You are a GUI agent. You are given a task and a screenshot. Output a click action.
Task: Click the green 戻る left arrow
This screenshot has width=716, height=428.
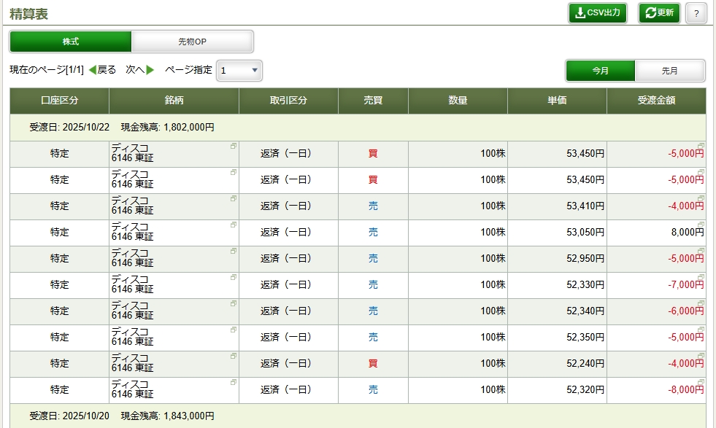(x=93, y=70)
